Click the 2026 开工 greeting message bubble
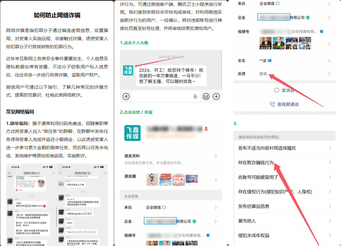This screenshot has width=341, height=246. [171, 76]
